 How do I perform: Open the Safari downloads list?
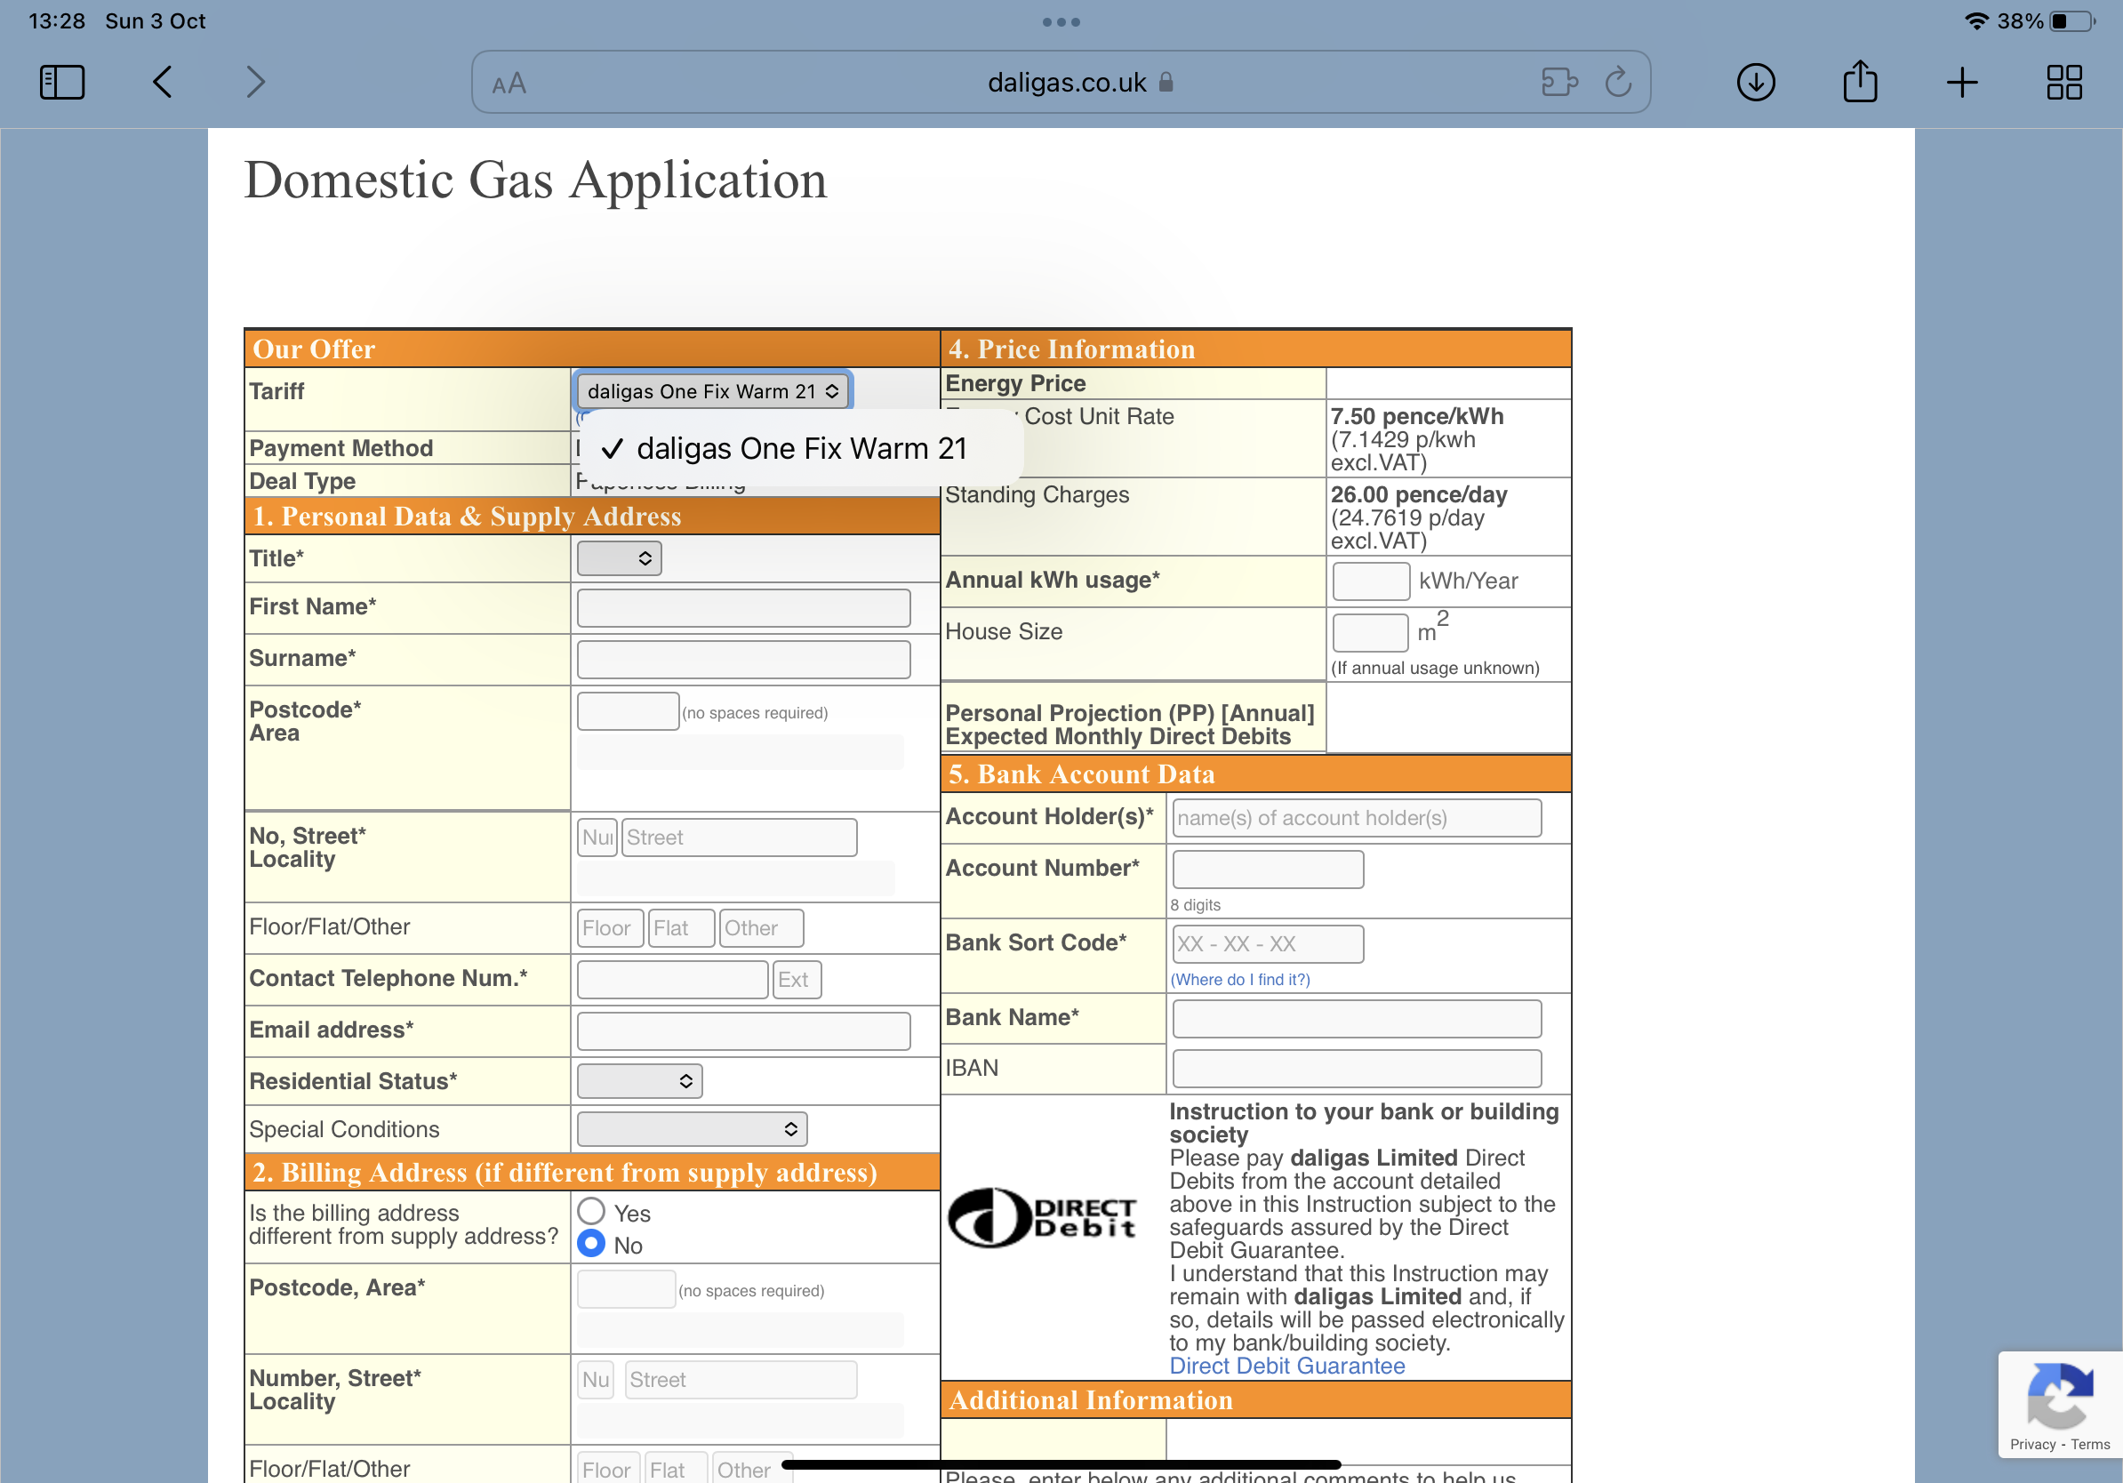point(1755,83)
